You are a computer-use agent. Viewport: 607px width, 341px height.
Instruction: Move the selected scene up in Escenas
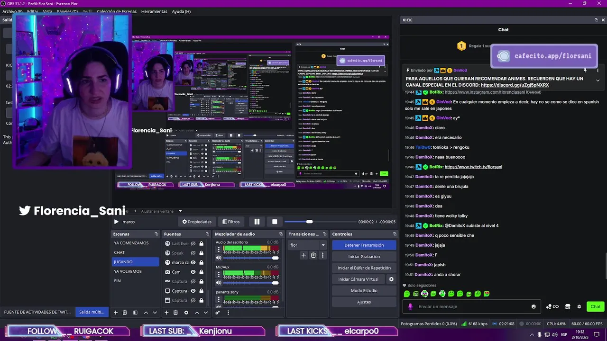(146, 313)
